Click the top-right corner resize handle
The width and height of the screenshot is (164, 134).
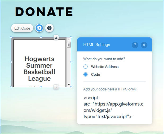pos(71,37)
